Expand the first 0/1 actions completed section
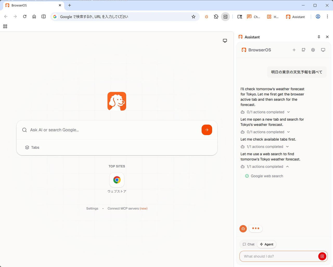 288,112
